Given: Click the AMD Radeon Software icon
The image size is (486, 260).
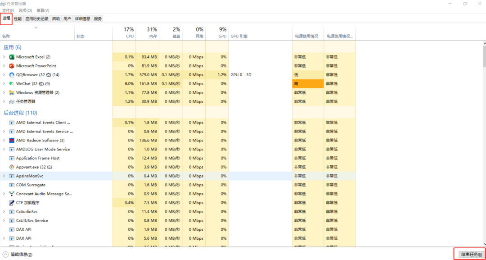Looking at the screenshot, I should click(x=12, y=140).
